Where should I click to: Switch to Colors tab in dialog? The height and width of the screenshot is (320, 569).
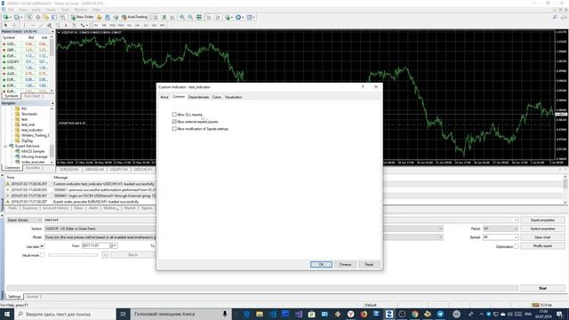217,97
